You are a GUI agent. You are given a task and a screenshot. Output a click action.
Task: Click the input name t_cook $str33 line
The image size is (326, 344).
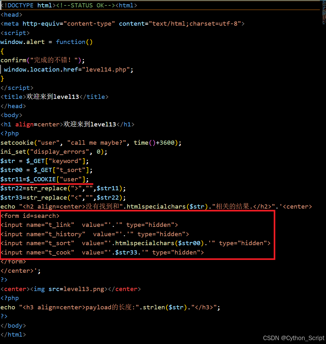[x=102, y=252]
